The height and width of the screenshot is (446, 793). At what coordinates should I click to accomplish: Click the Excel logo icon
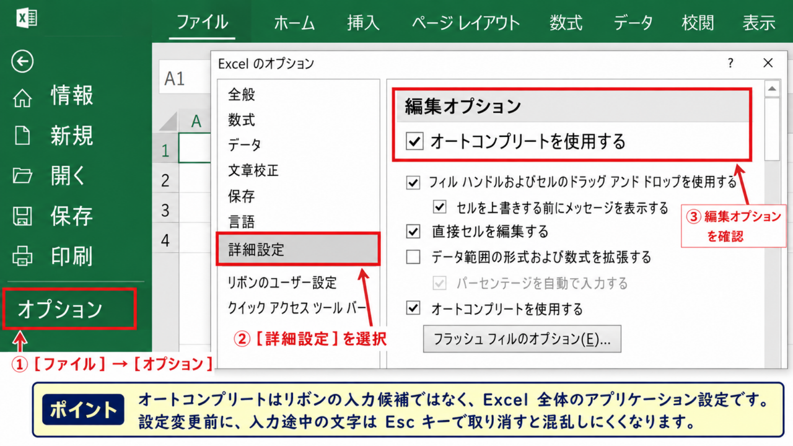click(x=27, y=17)
